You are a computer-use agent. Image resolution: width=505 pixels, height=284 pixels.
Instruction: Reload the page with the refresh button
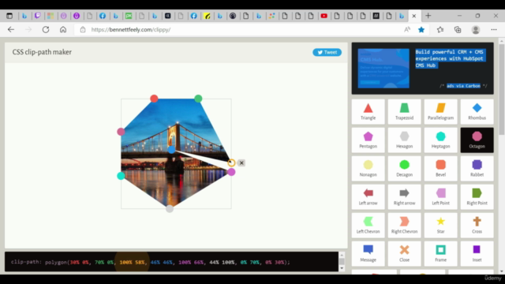[46, 30]
